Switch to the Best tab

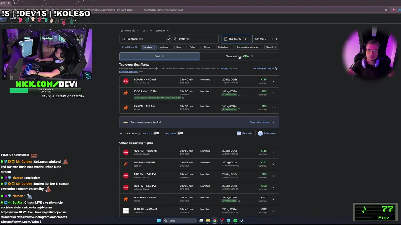(x=159, y=56)
